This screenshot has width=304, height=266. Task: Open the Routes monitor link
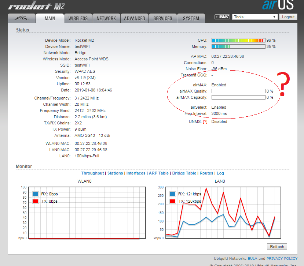(x=206, y=173)
